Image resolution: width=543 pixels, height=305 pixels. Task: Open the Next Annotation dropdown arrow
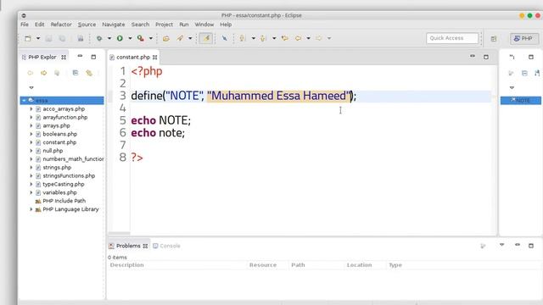click(x=254, y=38)
